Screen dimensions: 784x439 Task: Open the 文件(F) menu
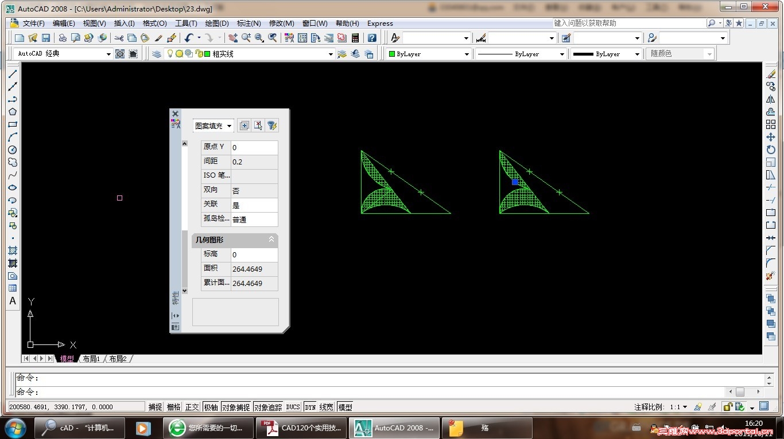click(33, 23)
